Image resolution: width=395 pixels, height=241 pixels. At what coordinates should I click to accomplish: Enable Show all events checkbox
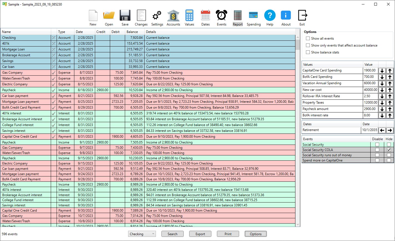point(308,39)
